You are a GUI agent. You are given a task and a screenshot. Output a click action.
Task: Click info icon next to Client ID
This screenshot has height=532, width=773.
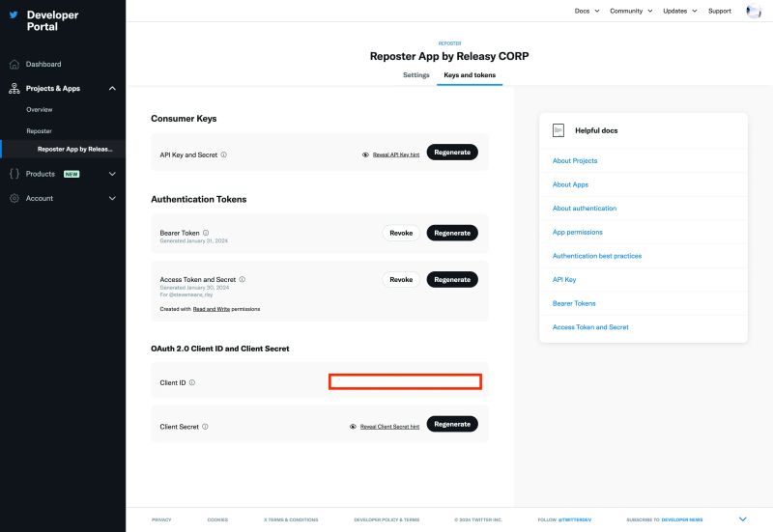pyautogui.click(x=192, y=382)
